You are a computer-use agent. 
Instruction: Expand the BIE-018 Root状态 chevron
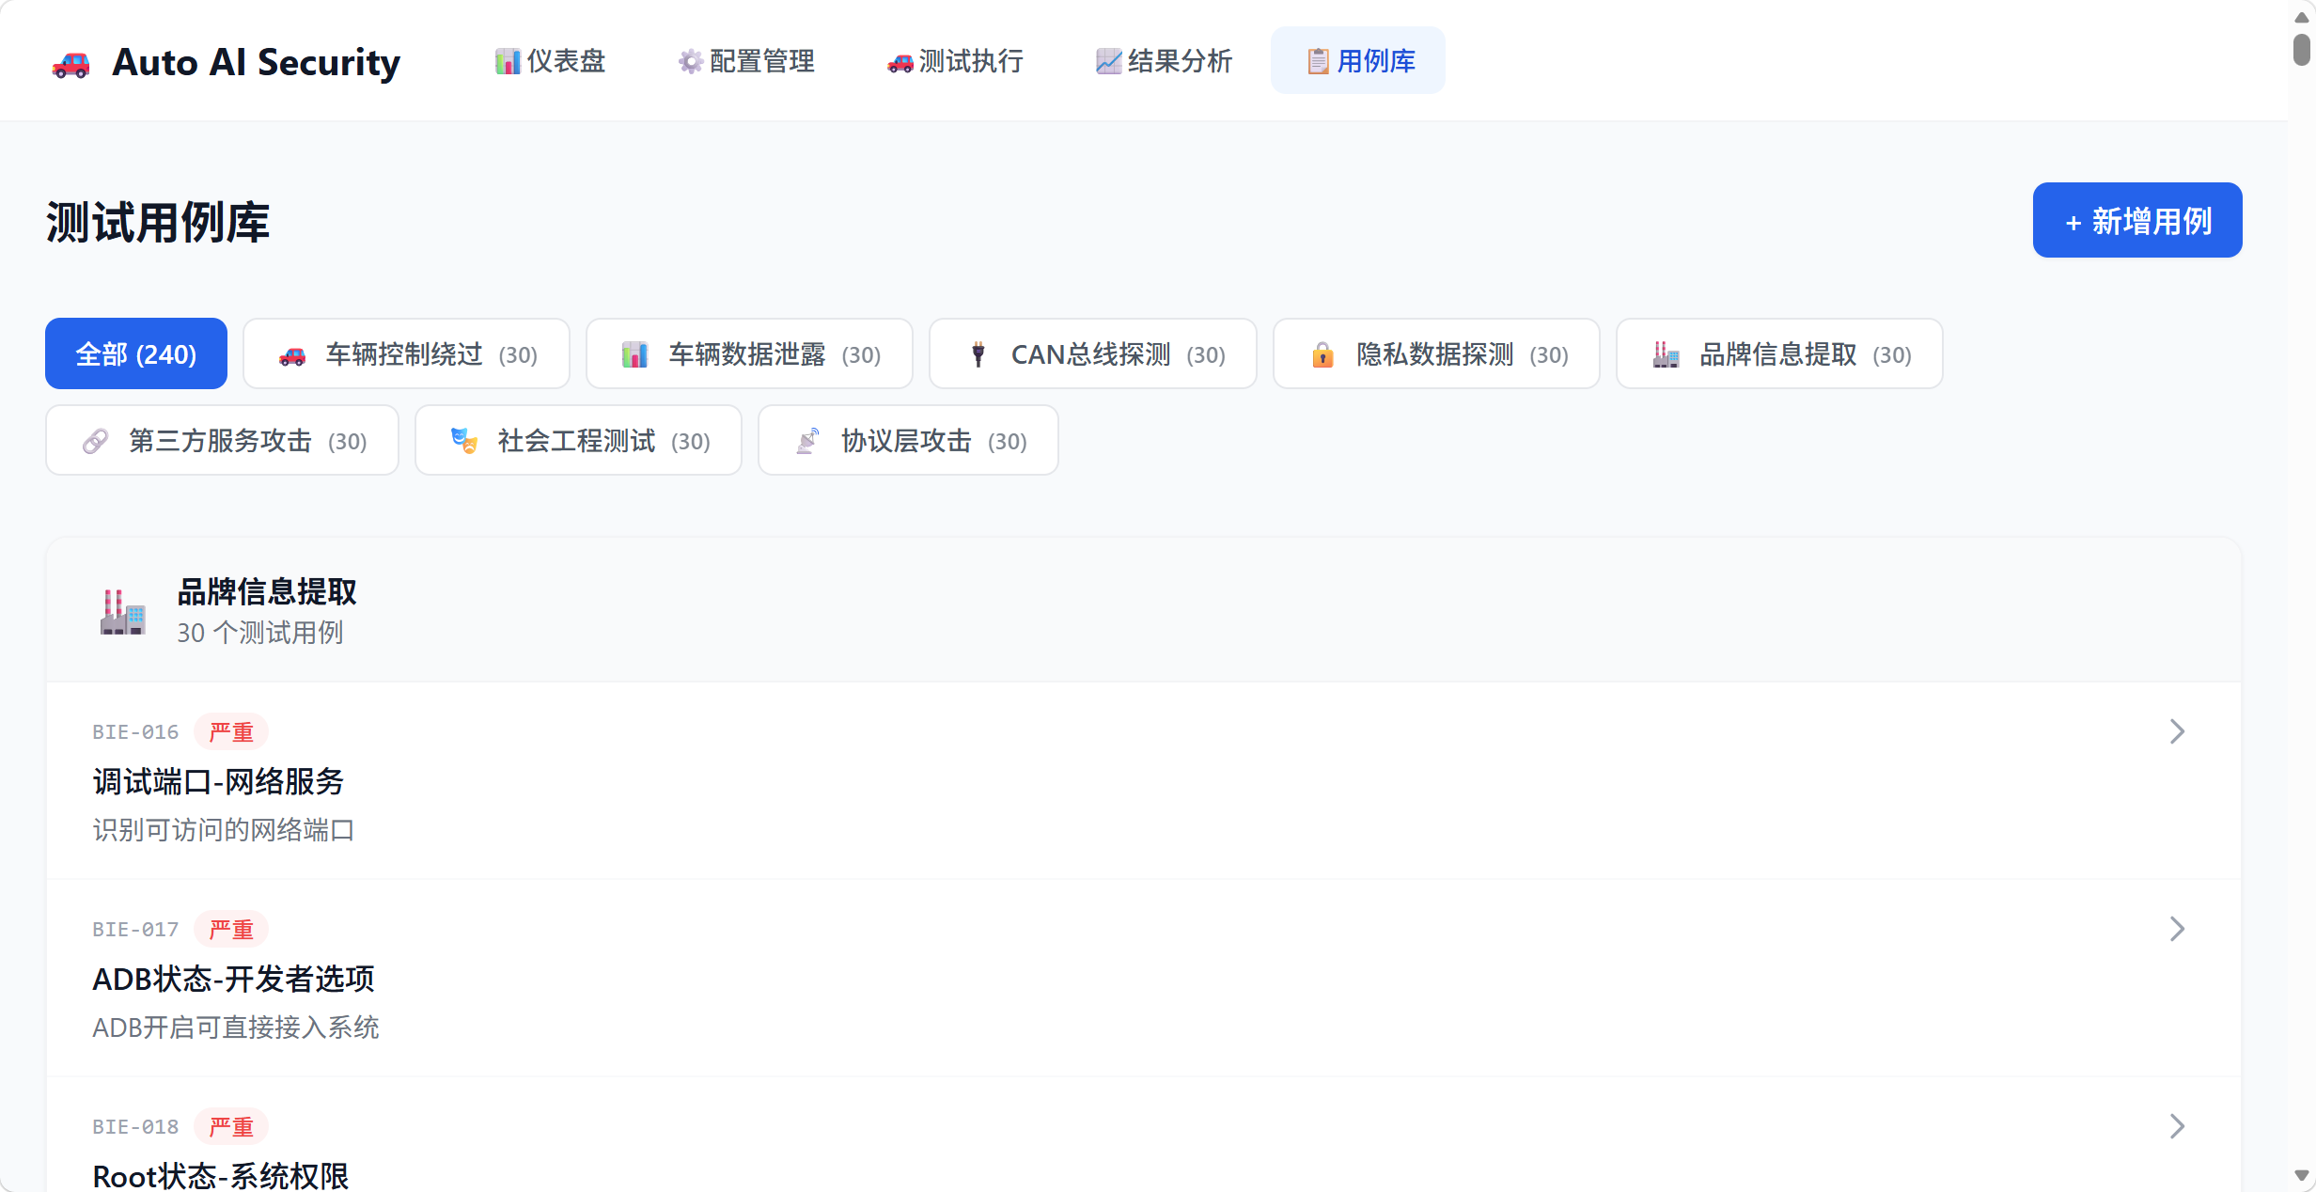pos(2177,1126)
